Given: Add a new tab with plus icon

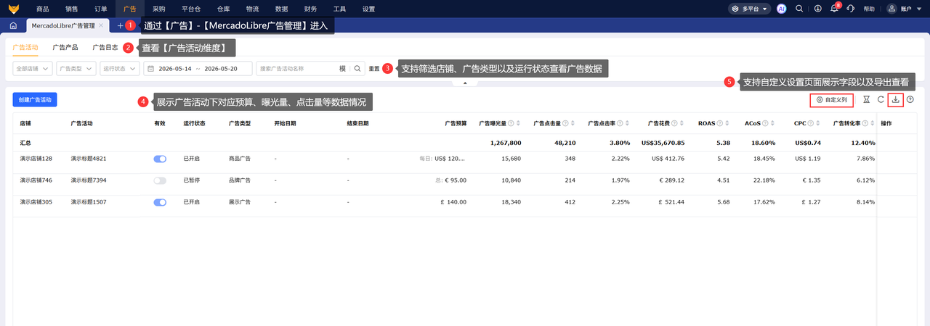Looking at the screenshot, I should (120, 25).
